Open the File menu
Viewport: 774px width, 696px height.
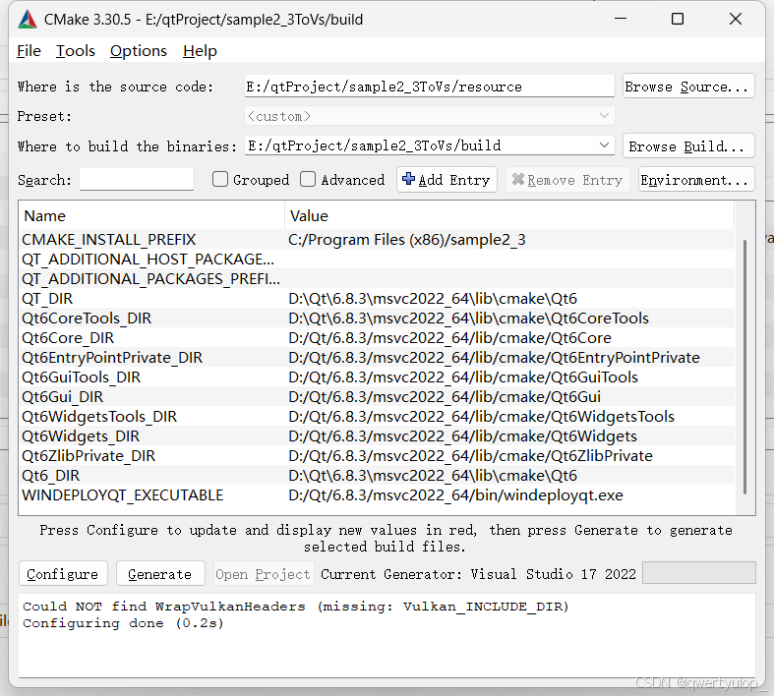pos(29,51)
